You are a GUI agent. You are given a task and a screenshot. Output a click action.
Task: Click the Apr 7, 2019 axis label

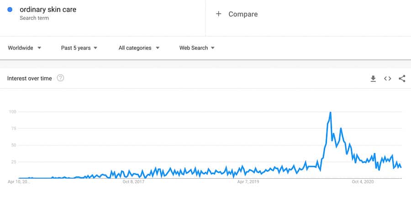(x=248, y=182)
